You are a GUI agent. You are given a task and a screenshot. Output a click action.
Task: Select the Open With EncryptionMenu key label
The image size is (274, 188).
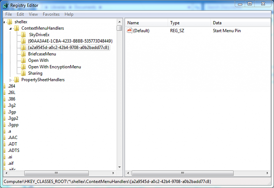54,67
